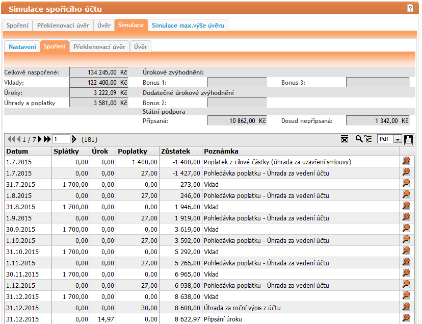The width and height of the screenshot is (422, 324).
Task: Click the Připsaná state support field
Action: pyautogui.click(x=237, y=120)
